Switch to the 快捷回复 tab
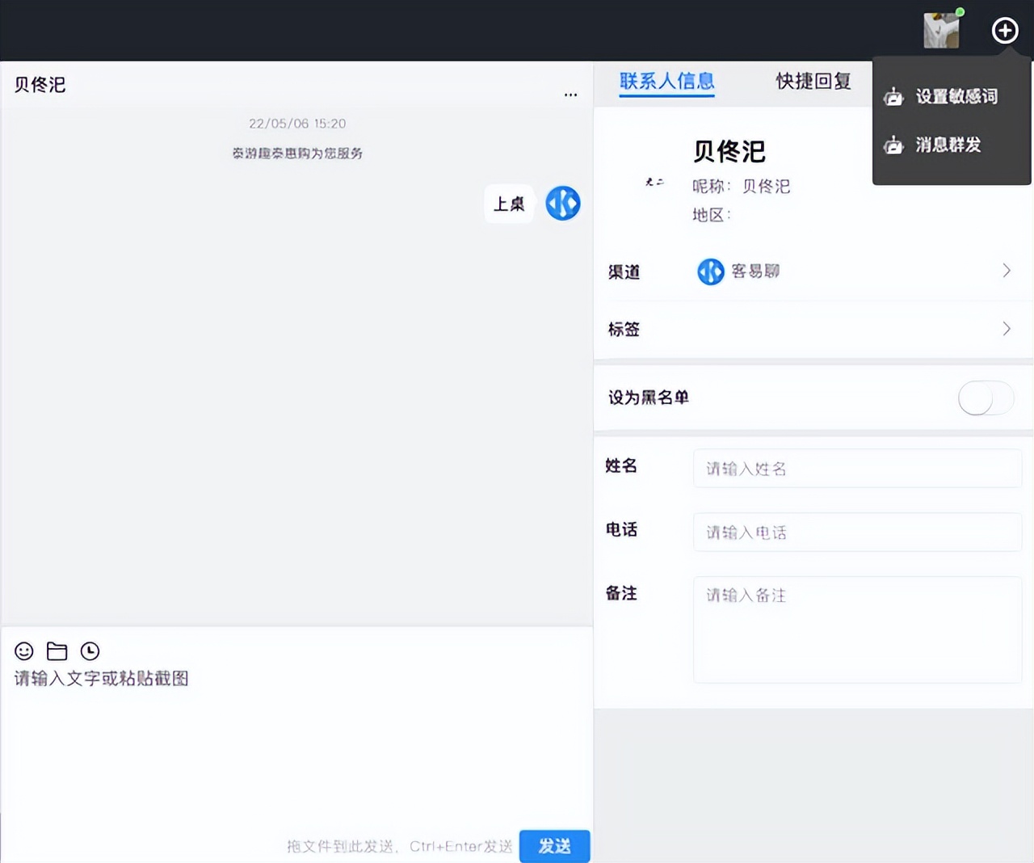The height and width of the screenshot is (863, 1034). (813, 82)
